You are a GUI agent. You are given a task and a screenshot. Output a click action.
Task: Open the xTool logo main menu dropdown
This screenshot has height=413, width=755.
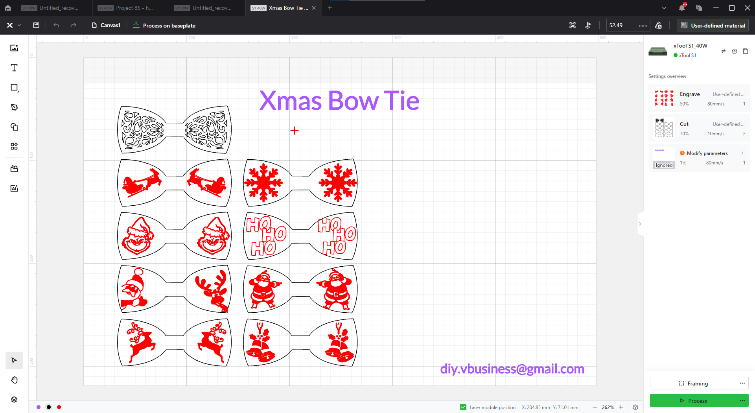pos(13,25)
